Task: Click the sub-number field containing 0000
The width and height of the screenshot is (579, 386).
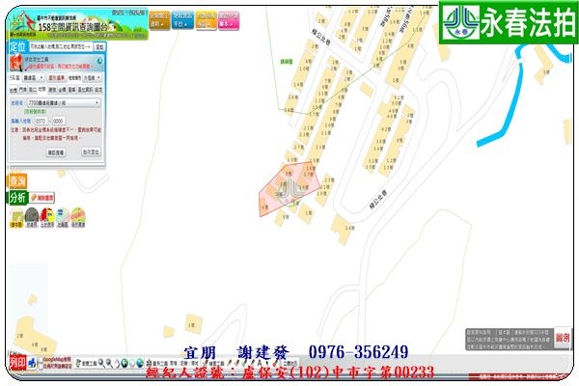Action: [58, 122]
